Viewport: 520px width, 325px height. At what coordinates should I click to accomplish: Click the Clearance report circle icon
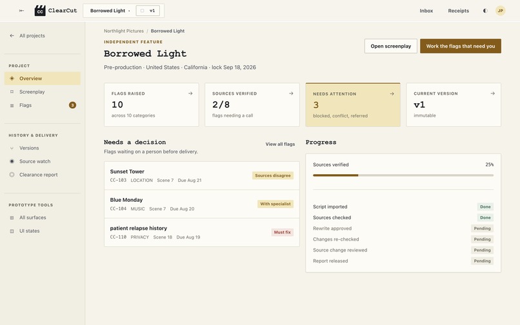point(12,175)
